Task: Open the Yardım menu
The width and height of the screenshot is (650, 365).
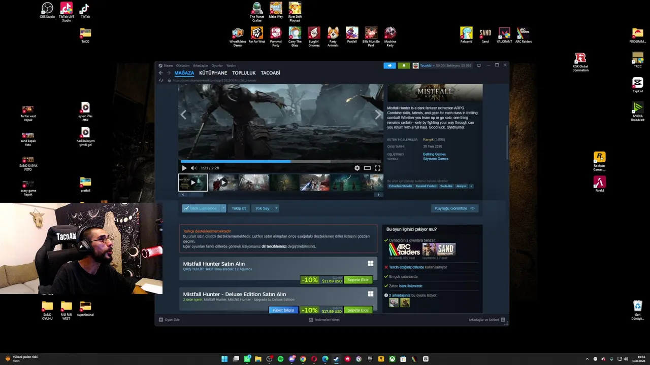Action: click(x=231, y=65)
